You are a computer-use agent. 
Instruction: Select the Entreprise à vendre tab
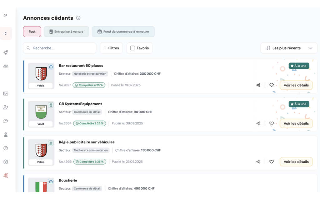66,32
